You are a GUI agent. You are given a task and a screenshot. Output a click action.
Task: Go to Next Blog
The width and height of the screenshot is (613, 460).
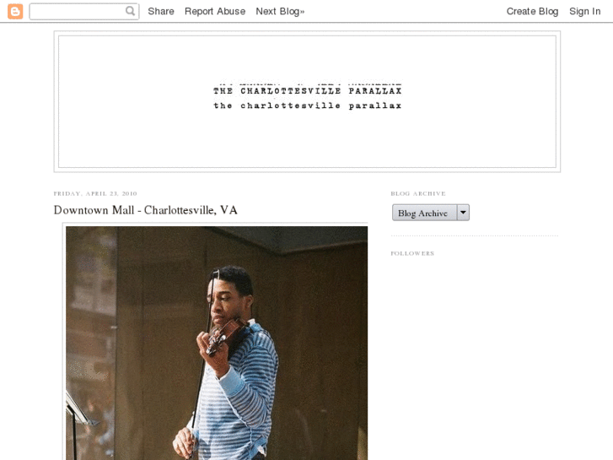(280, 11)
